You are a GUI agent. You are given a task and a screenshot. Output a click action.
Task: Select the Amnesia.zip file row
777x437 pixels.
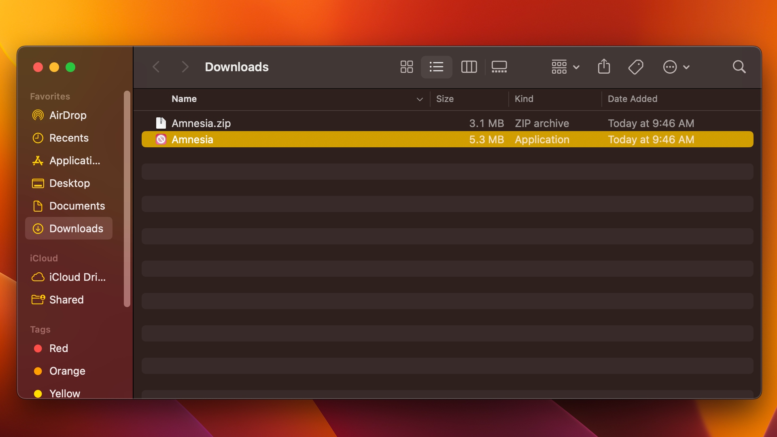(x=447, y=123)
